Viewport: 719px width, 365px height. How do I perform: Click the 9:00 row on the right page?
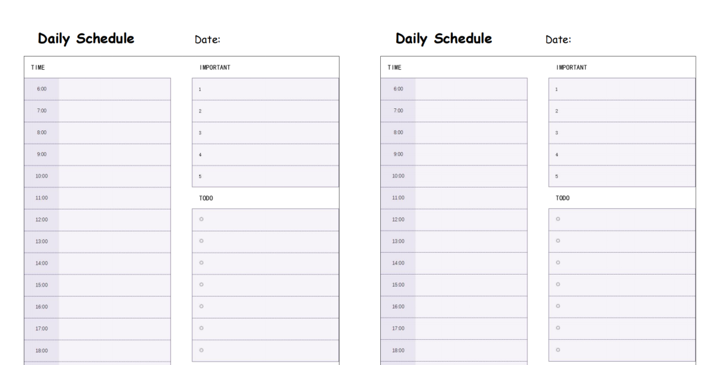point(471,154)
